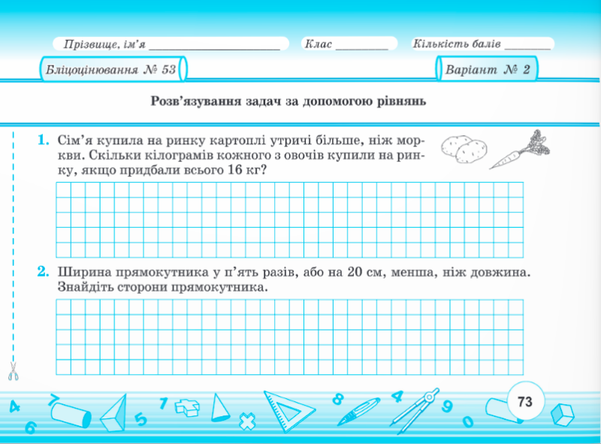
Task: Select the scissors cut-line icon
Action: coord(13,370)
